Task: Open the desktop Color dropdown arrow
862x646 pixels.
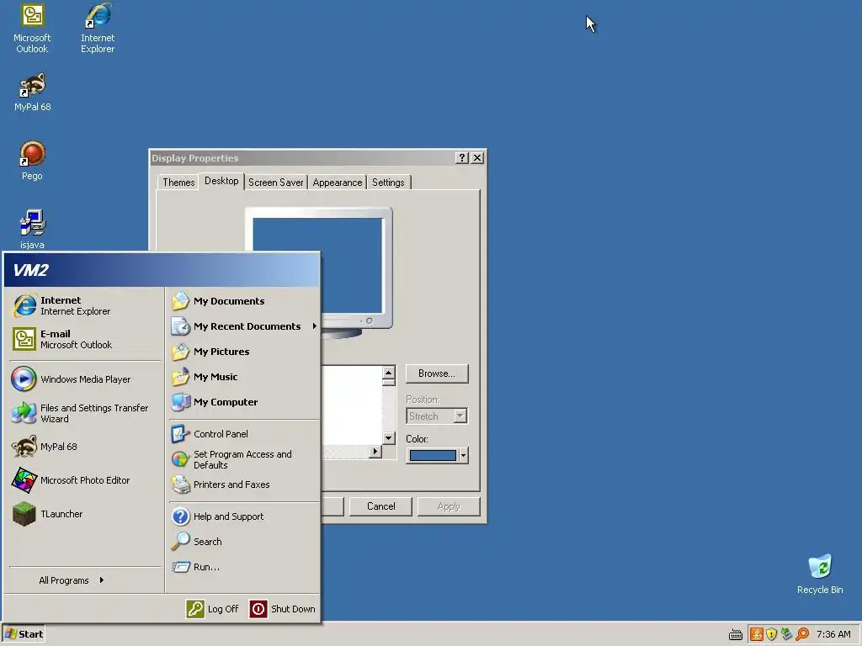Action: [x=464, y=455]
